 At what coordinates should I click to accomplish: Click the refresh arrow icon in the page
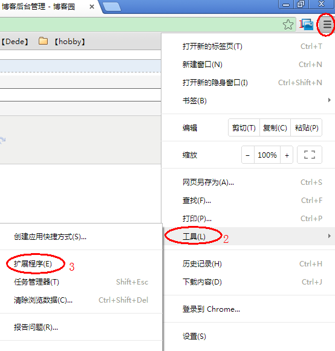pyautogui.click(x=2, y=140)
